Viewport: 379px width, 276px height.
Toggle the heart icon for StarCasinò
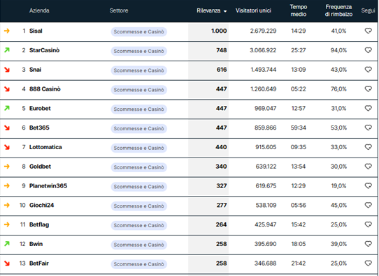coord(368,50)
